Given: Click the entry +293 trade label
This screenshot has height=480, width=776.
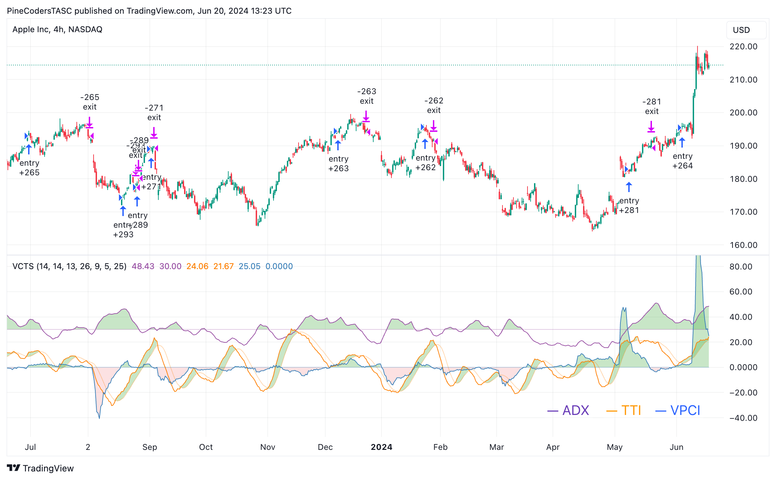Looking at the screenshot, I should point(123,230).
